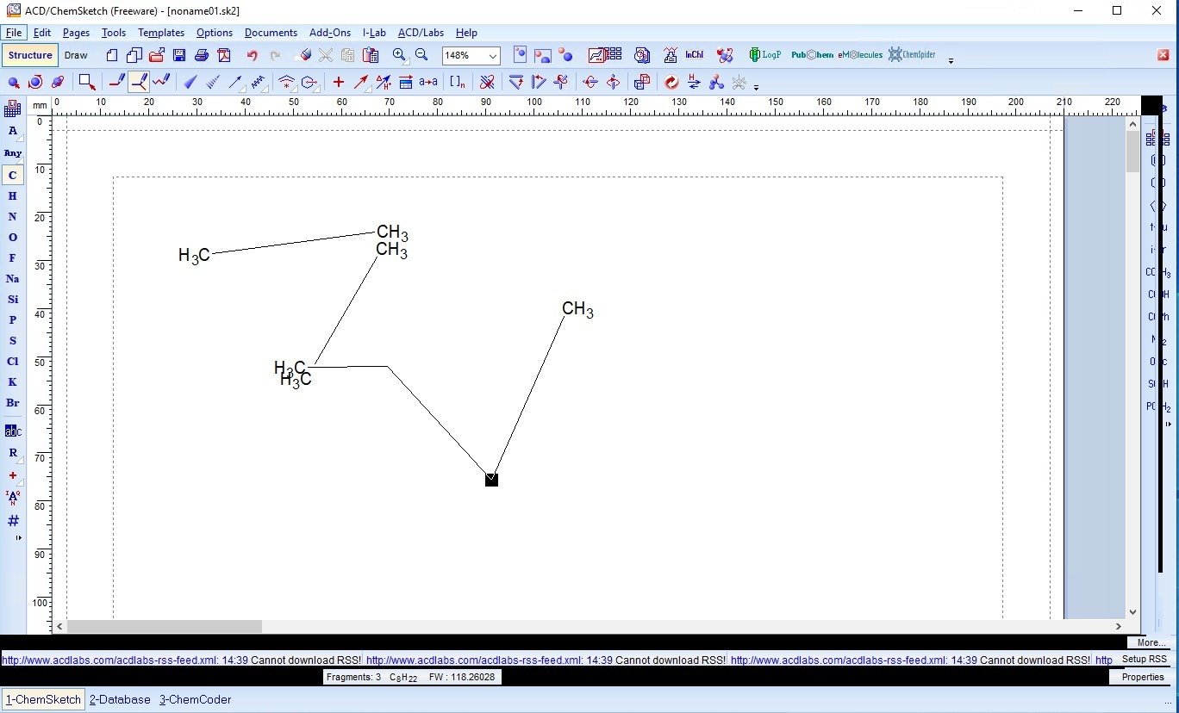1179x713 pixels.
Task: Click Check Tautomeric Forms icon
Action: (694, 83)
